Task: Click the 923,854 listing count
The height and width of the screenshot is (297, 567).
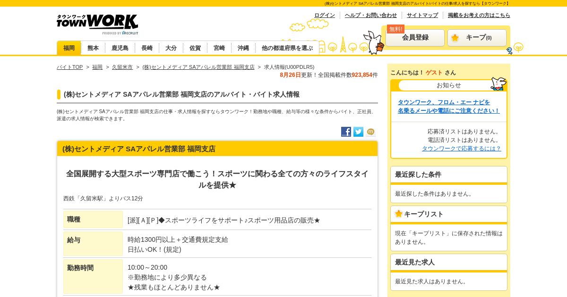Action: [x=362, y=75]
